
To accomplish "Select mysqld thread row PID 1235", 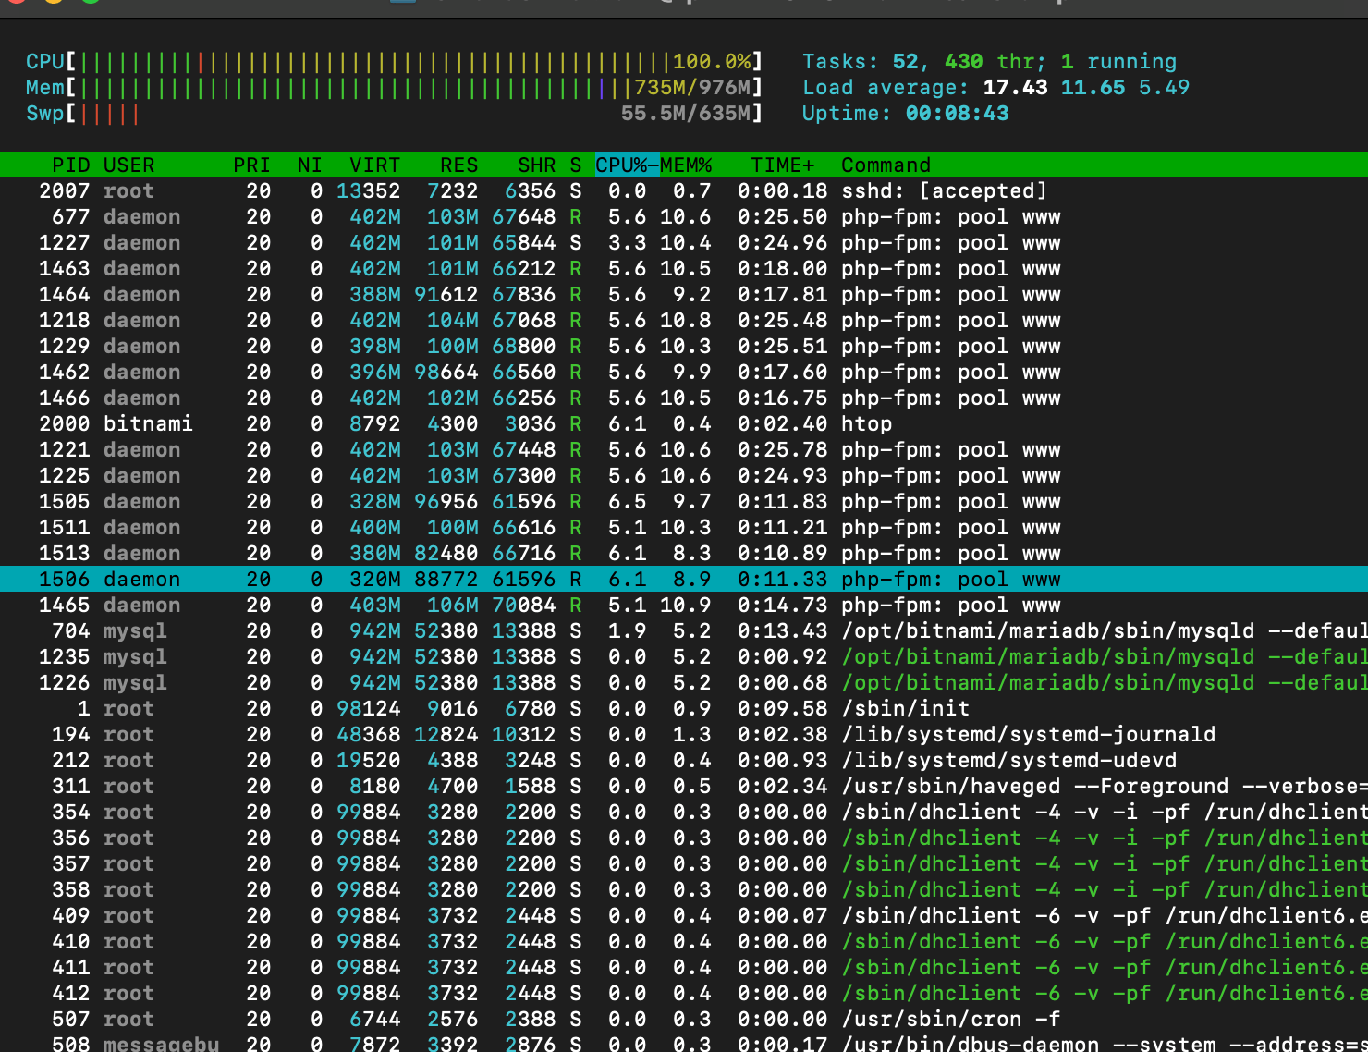I will point(684,656).
